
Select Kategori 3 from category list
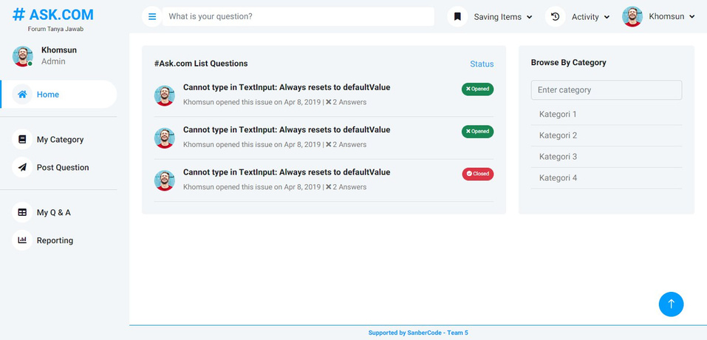[x=558, y=157]
